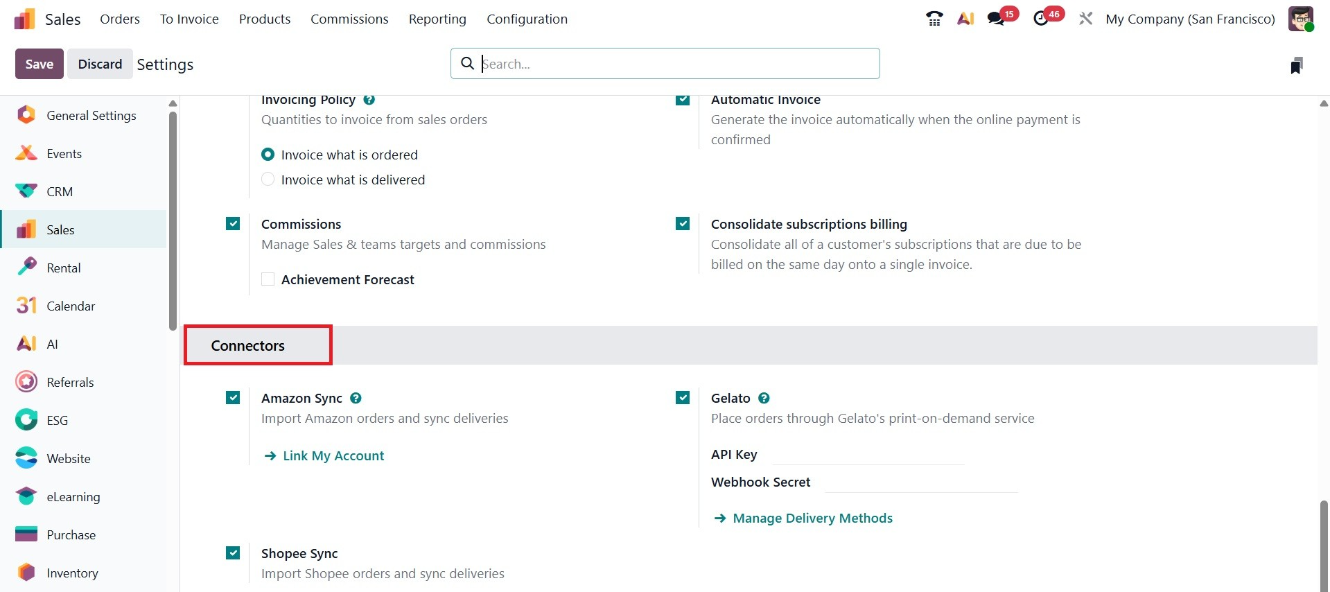Screen dimensions: 1330x592
Task: Open the company switcher My Company
Action: click(x=1190, y=19)
